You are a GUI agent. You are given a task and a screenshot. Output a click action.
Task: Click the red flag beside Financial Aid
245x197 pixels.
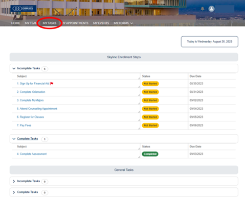[x=52, y=84]
